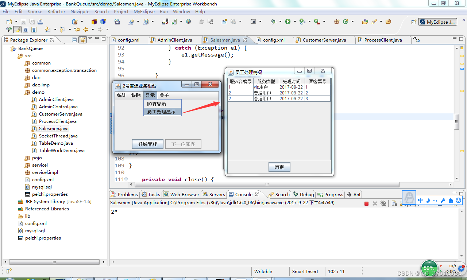
Task: Click the yellow Back arrow navigation icon
Action: click(x=86, y=30)
